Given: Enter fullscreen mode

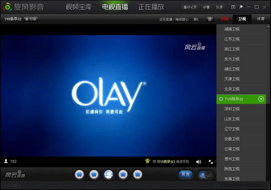Looking at the screenshot, I should (x=211, y=161).
